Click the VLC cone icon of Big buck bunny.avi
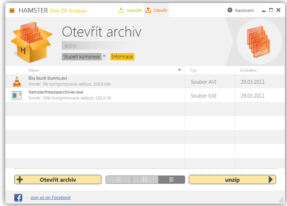287x206 pixels. [x=17, y=81]
